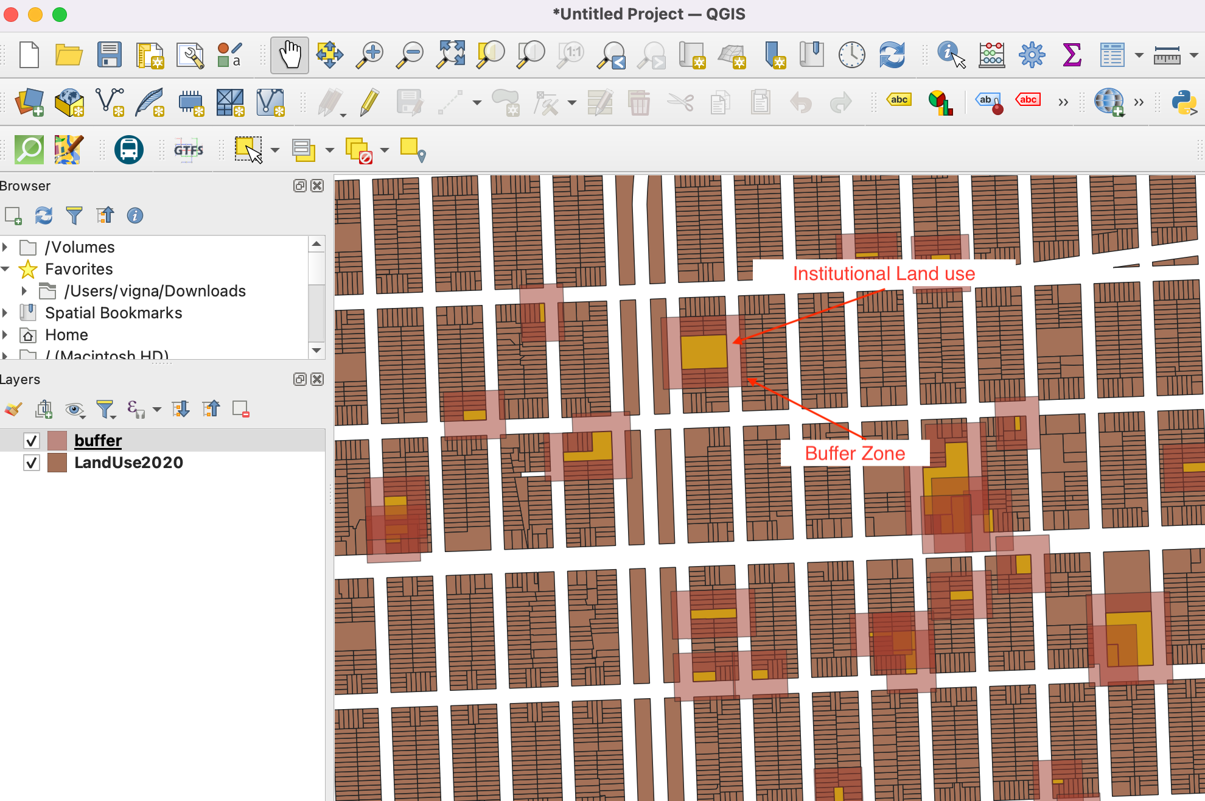This screenshot has height=801, width=1205.
Task: Click Refresh in the Browser panel
Action: [x=44, y=215]
